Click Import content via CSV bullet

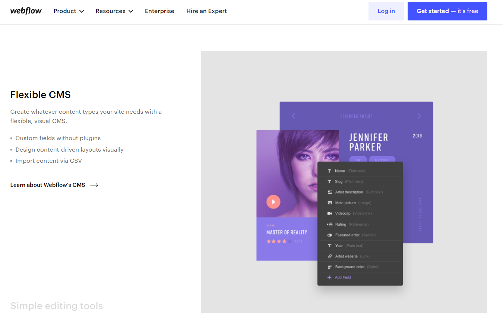[48, 161]
